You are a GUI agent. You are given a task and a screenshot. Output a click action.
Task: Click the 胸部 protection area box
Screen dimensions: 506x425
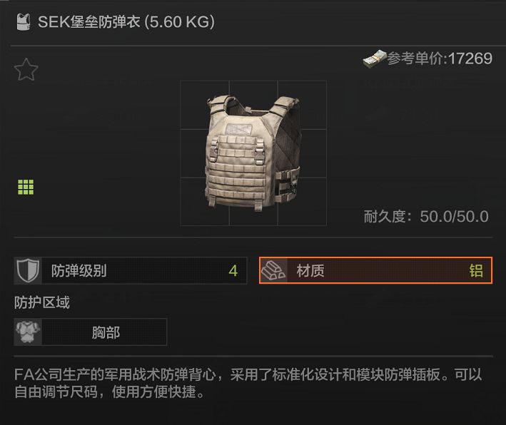point(91,332)
